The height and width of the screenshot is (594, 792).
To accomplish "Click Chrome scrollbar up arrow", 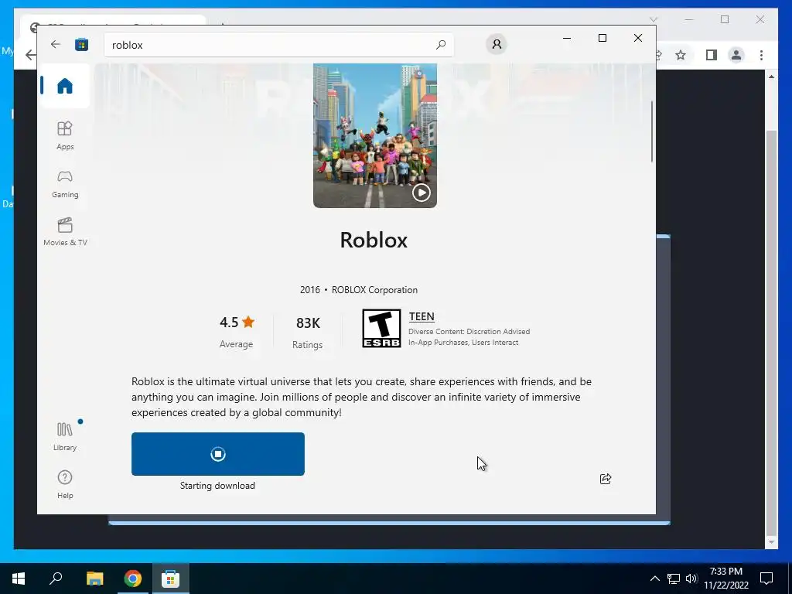I will (771, 77).
